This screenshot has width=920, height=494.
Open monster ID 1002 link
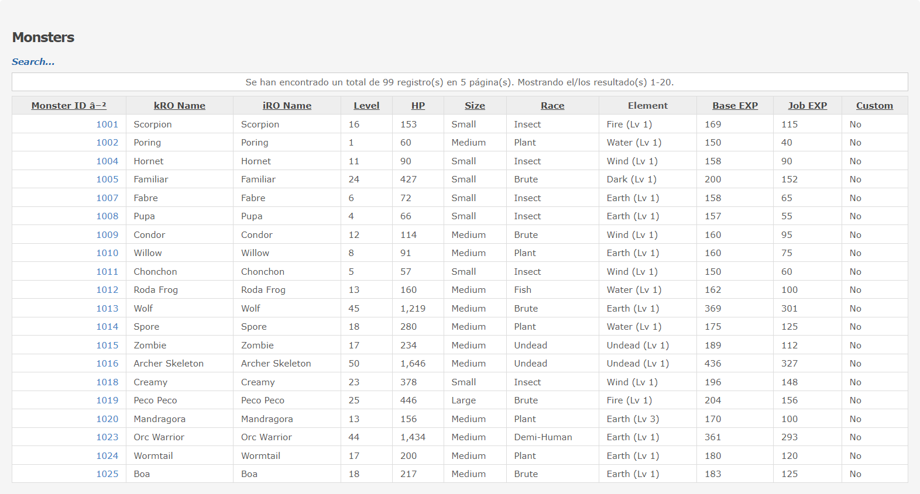(107, 143)
